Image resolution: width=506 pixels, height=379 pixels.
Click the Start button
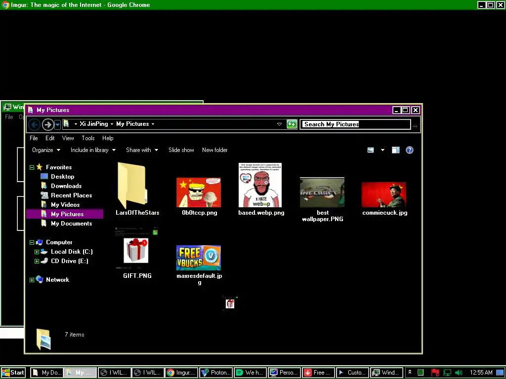tap(13, 373)
